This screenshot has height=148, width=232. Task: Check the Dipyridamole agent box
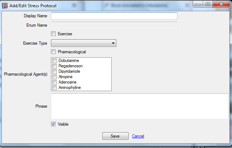[x=55, y=71]
